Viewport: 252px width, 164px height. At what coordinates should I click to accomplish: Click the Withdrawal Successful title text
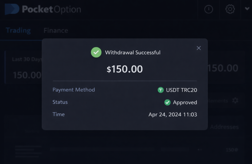[x=133, y=52]
